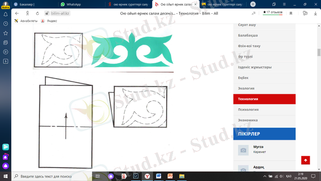Click the Windows taskbar search box
321x181 pixels.
52,176
